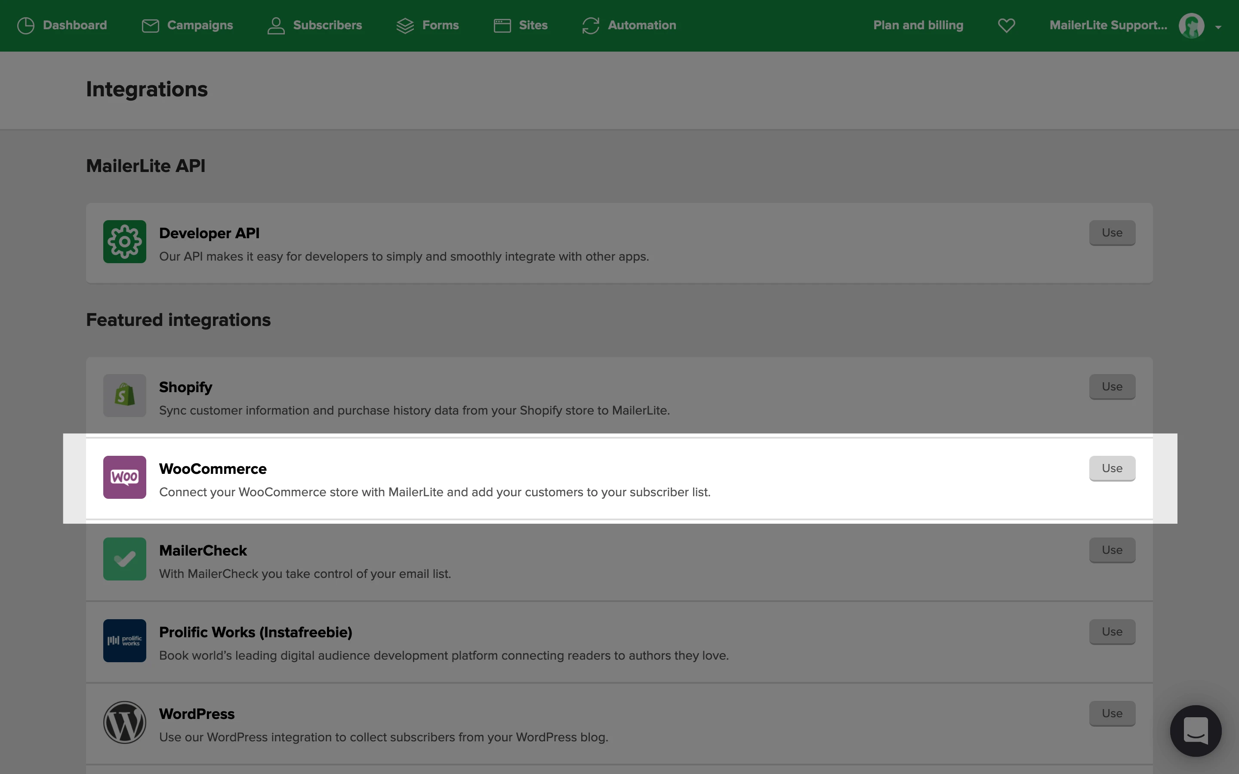The width and height of the screenshot is (1239, 774).
Task: Click the heart icon in header
Action: tap(1006, 25)
